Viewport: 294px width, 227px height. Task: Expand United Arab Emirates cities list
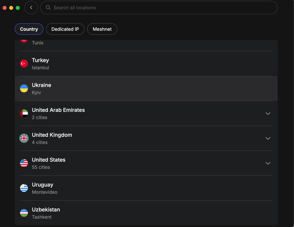[x=268, y=113]
